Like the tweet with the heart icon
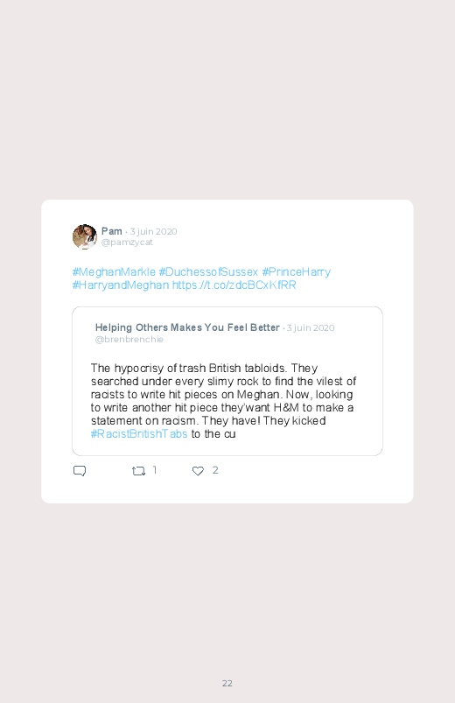 [198, 471]
